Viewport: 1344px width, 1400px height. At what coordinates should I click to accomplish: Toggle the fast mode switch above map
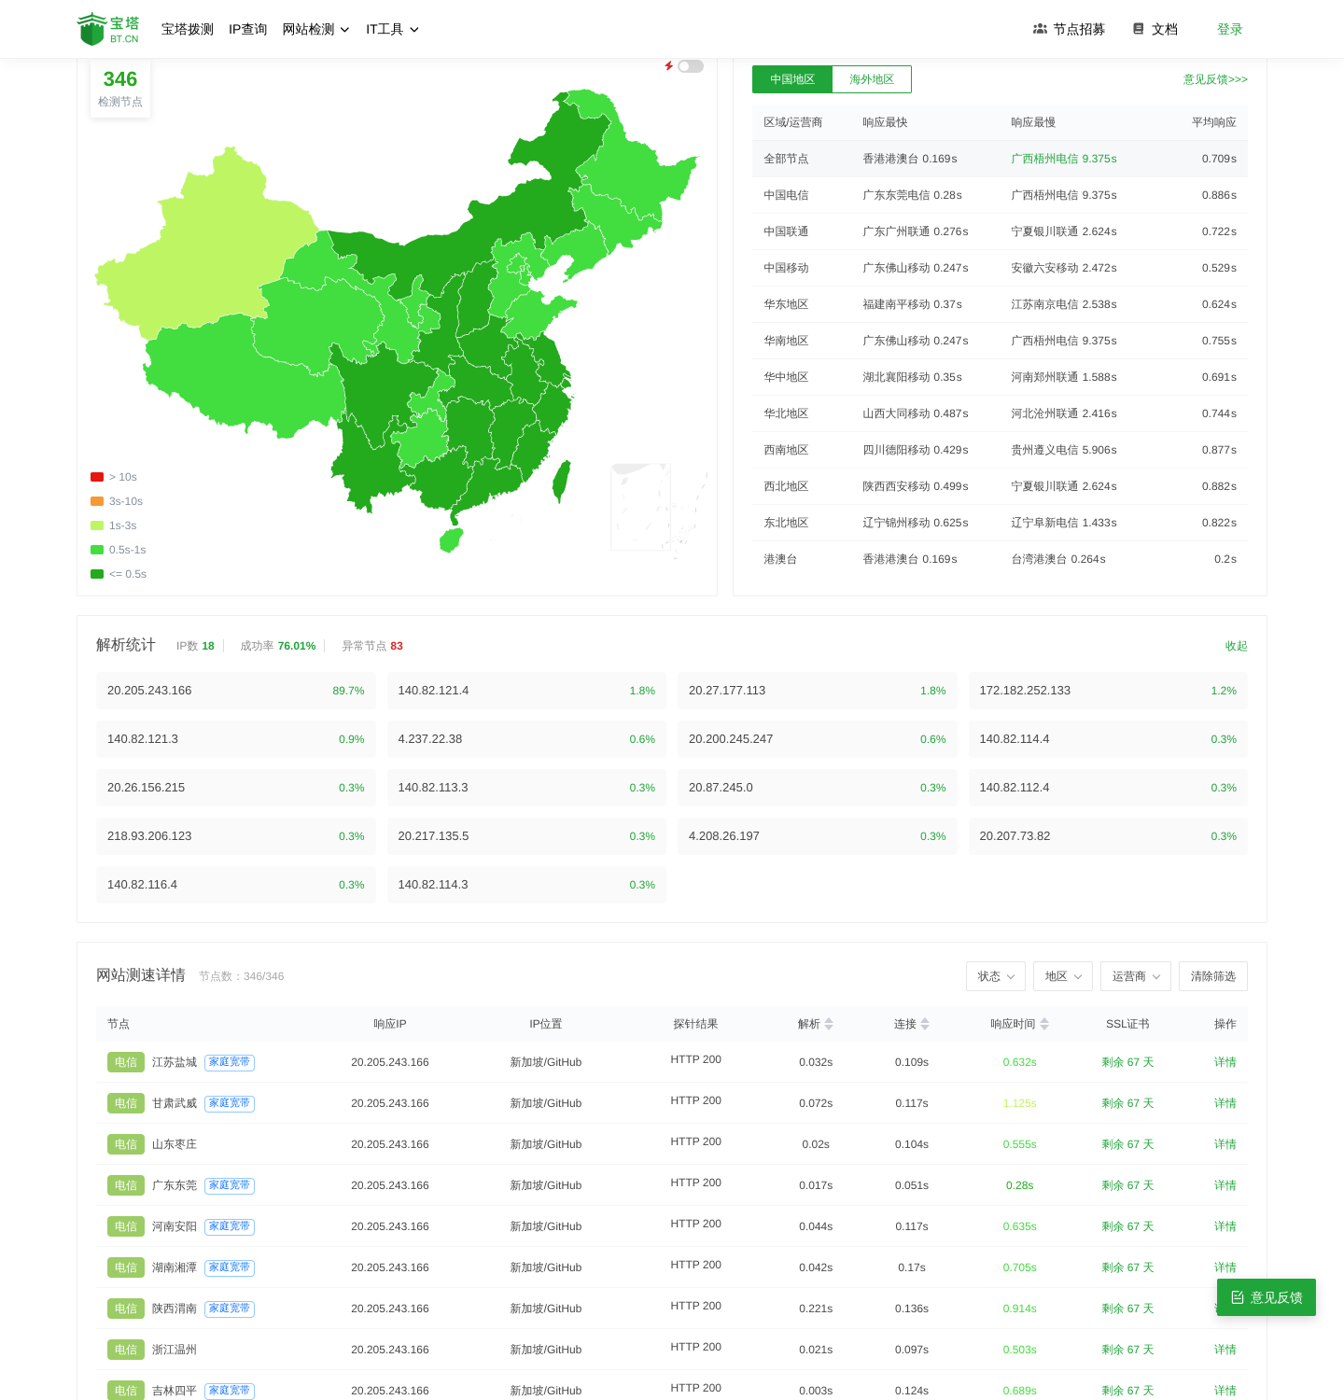tap(691, 66)
